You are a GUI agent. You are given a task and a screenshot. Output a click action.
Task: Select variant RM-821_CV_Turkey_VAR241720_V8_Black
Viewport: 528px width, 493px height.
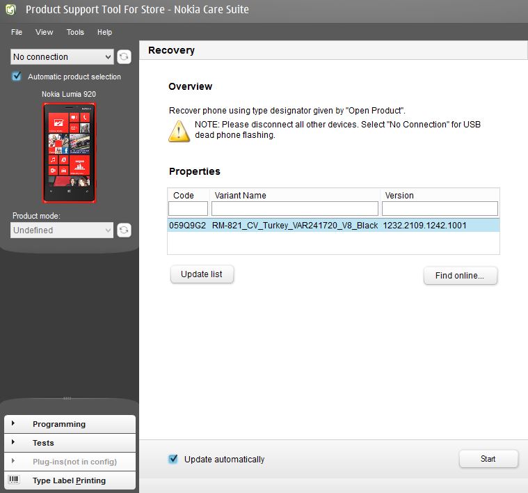coord(295,225)
